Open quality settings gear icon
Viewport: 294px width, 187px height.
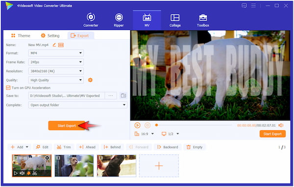click(x=90, y=80)
